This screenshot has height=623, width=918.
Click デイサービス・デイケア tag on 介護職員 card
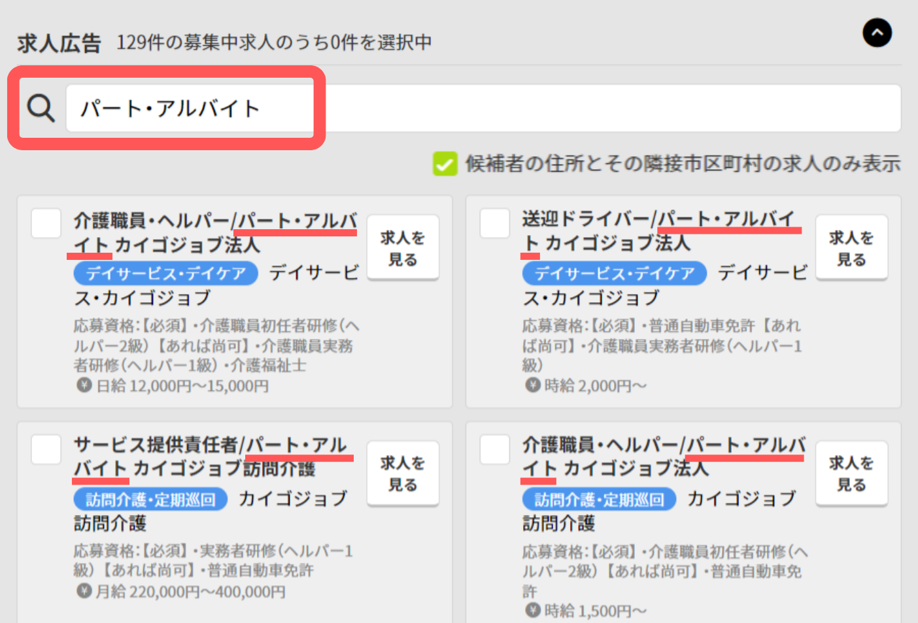click(166, 273)
